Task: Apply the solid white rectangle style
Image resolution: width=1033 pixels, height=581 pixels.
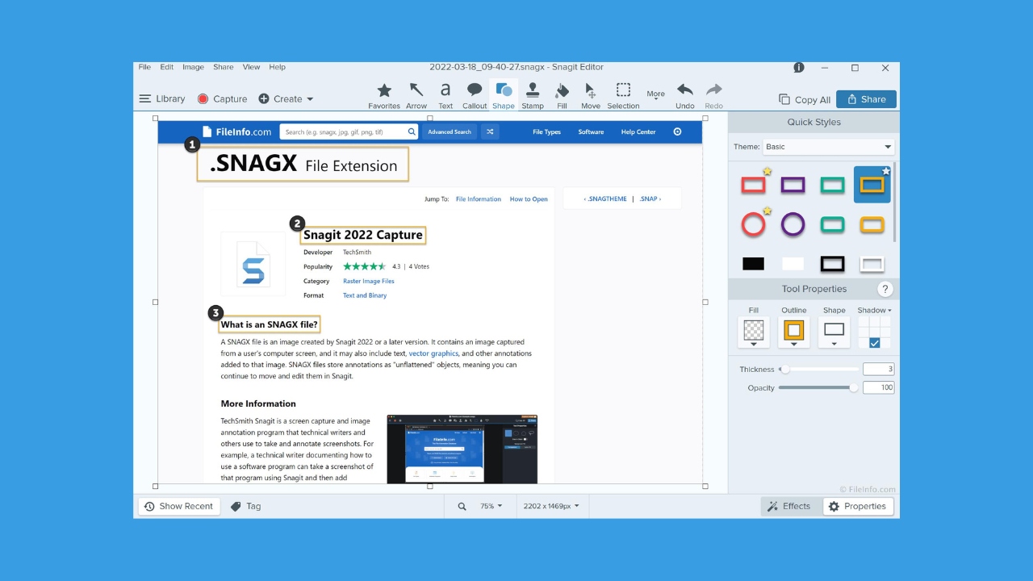Action: point(793,264)
